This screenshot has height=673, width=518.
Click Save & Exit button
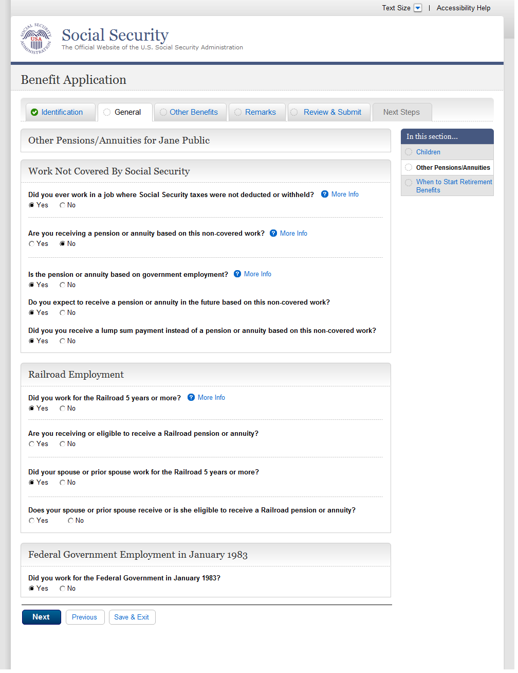pyautogui.click(x=132, y=617)
